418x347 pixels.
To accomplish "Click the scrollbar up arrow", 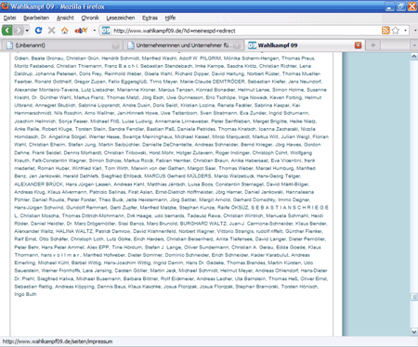I will (x=414, y=57).
